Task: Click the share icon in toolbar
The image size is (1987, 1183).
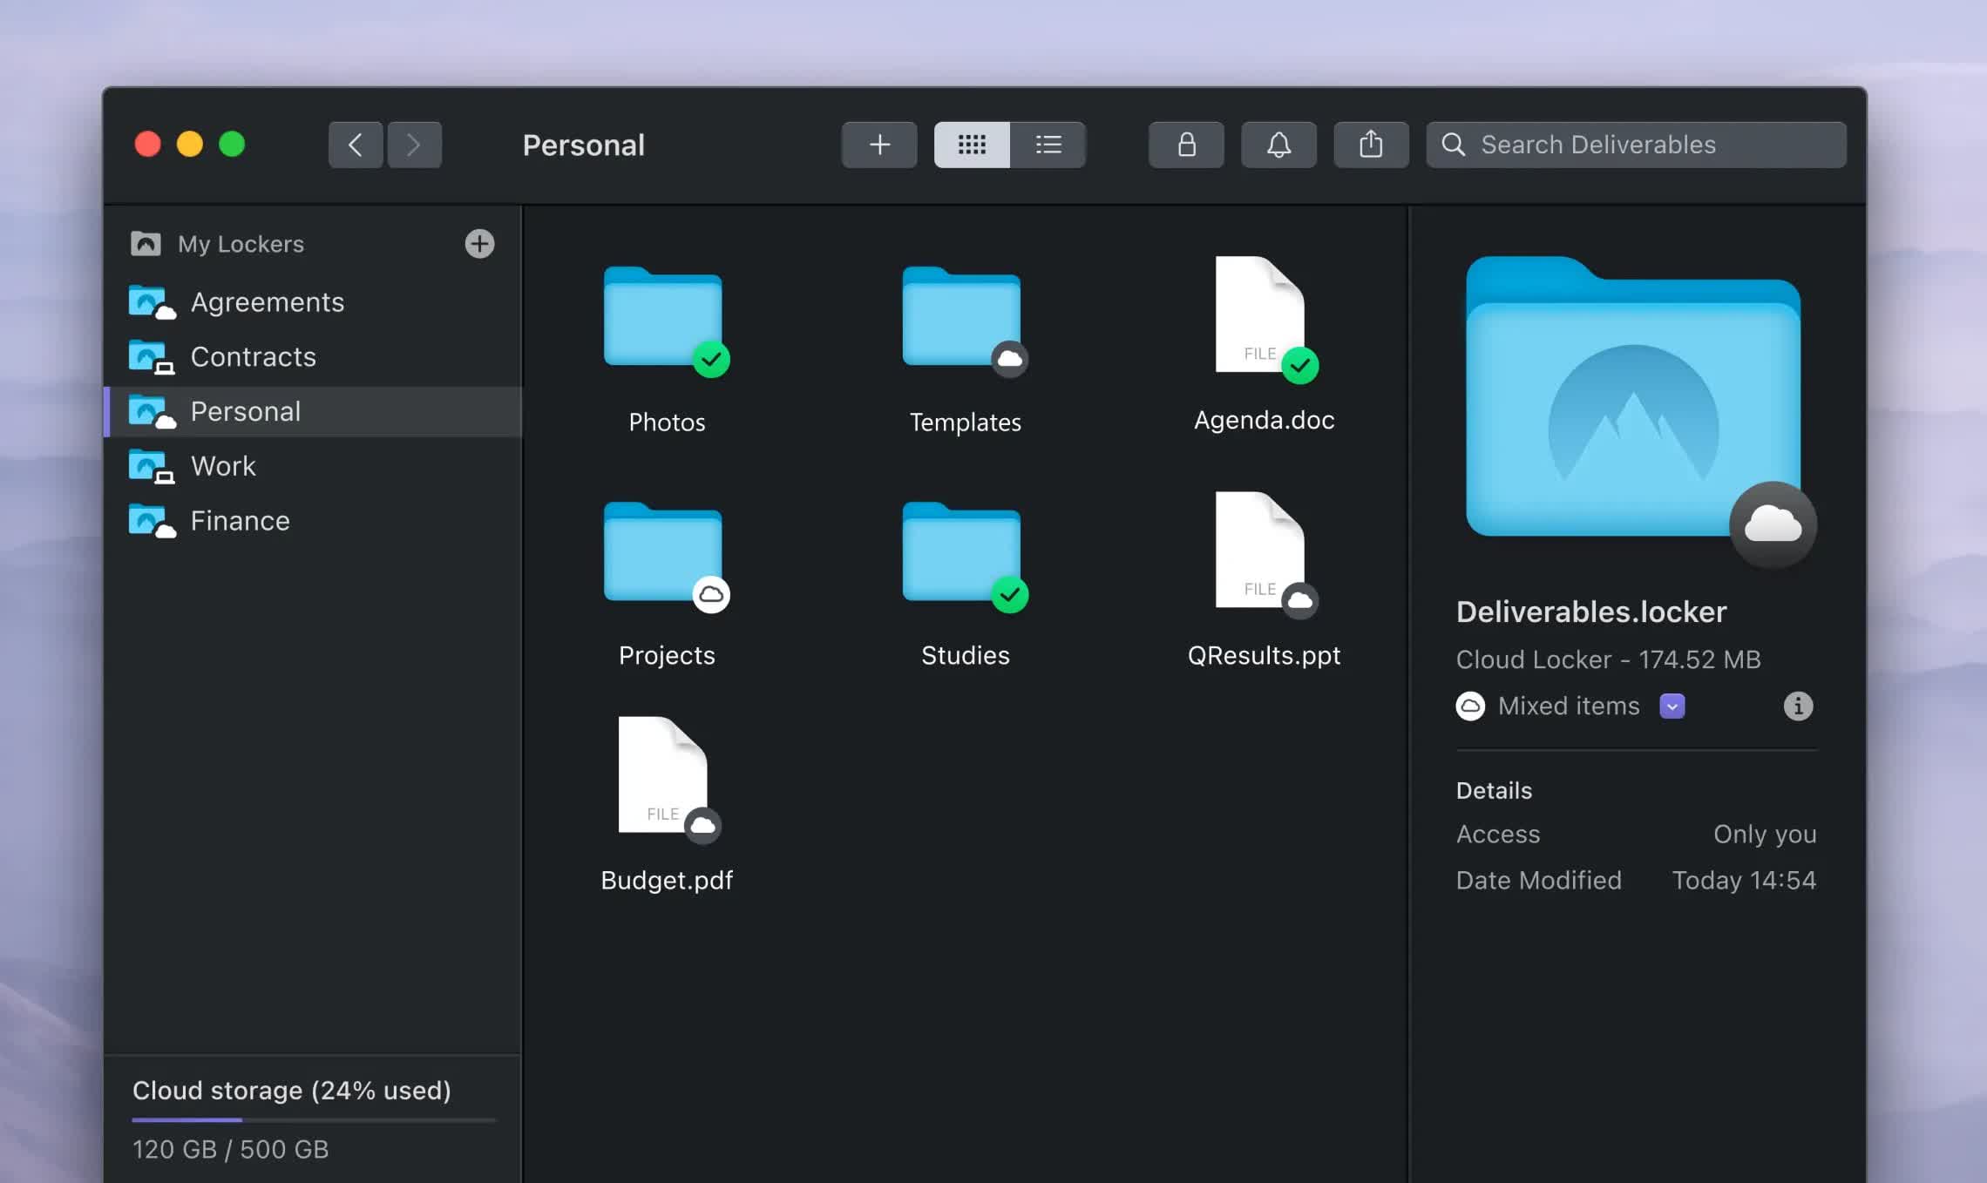Action: pos(1371,145)
